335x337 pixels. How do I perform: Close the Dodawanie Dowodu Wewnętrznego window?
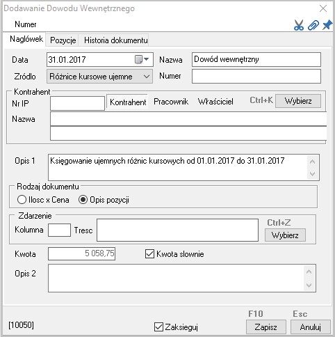tap(323, 8)
